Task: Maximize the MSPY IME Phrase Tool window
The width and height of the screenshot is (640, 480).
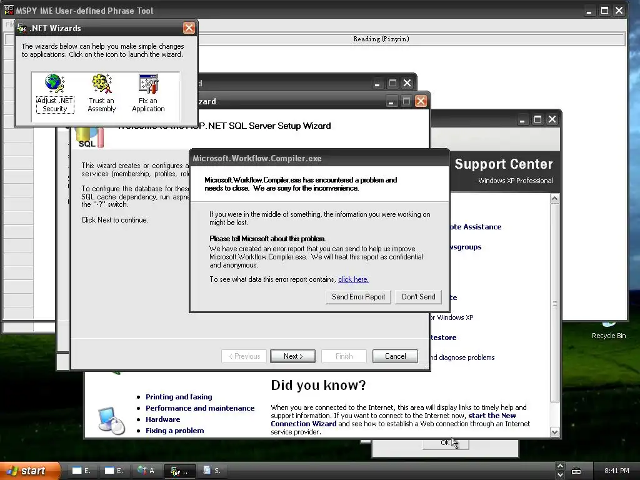Action: 604,11
